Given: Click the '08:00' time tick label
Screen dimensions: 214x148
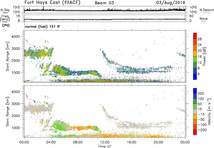Looking at the screenshot, I should pyautogui.click(x=78, y=142).
